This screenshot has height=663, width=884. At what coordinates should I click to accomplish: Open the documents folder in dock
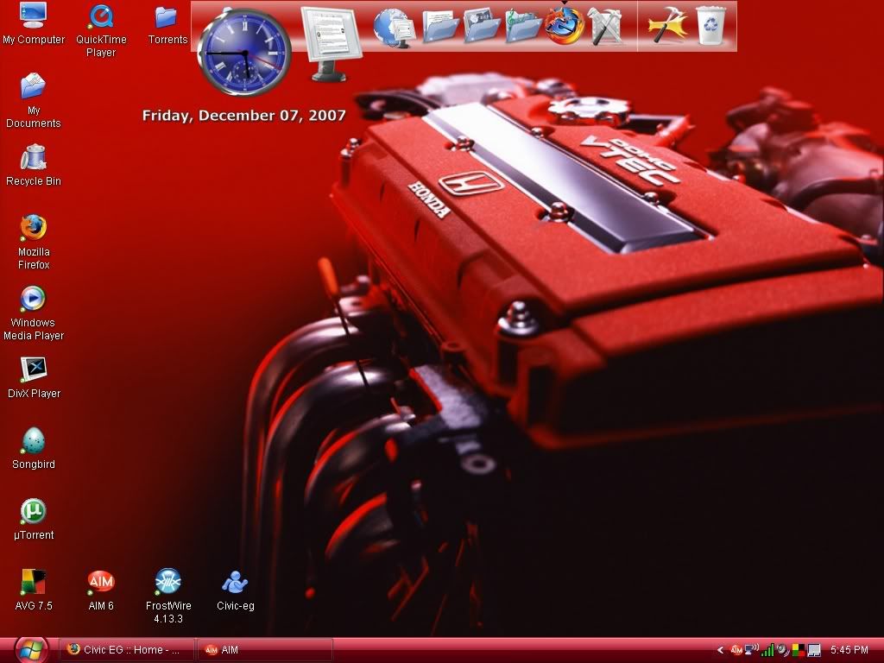pos(439,27)
